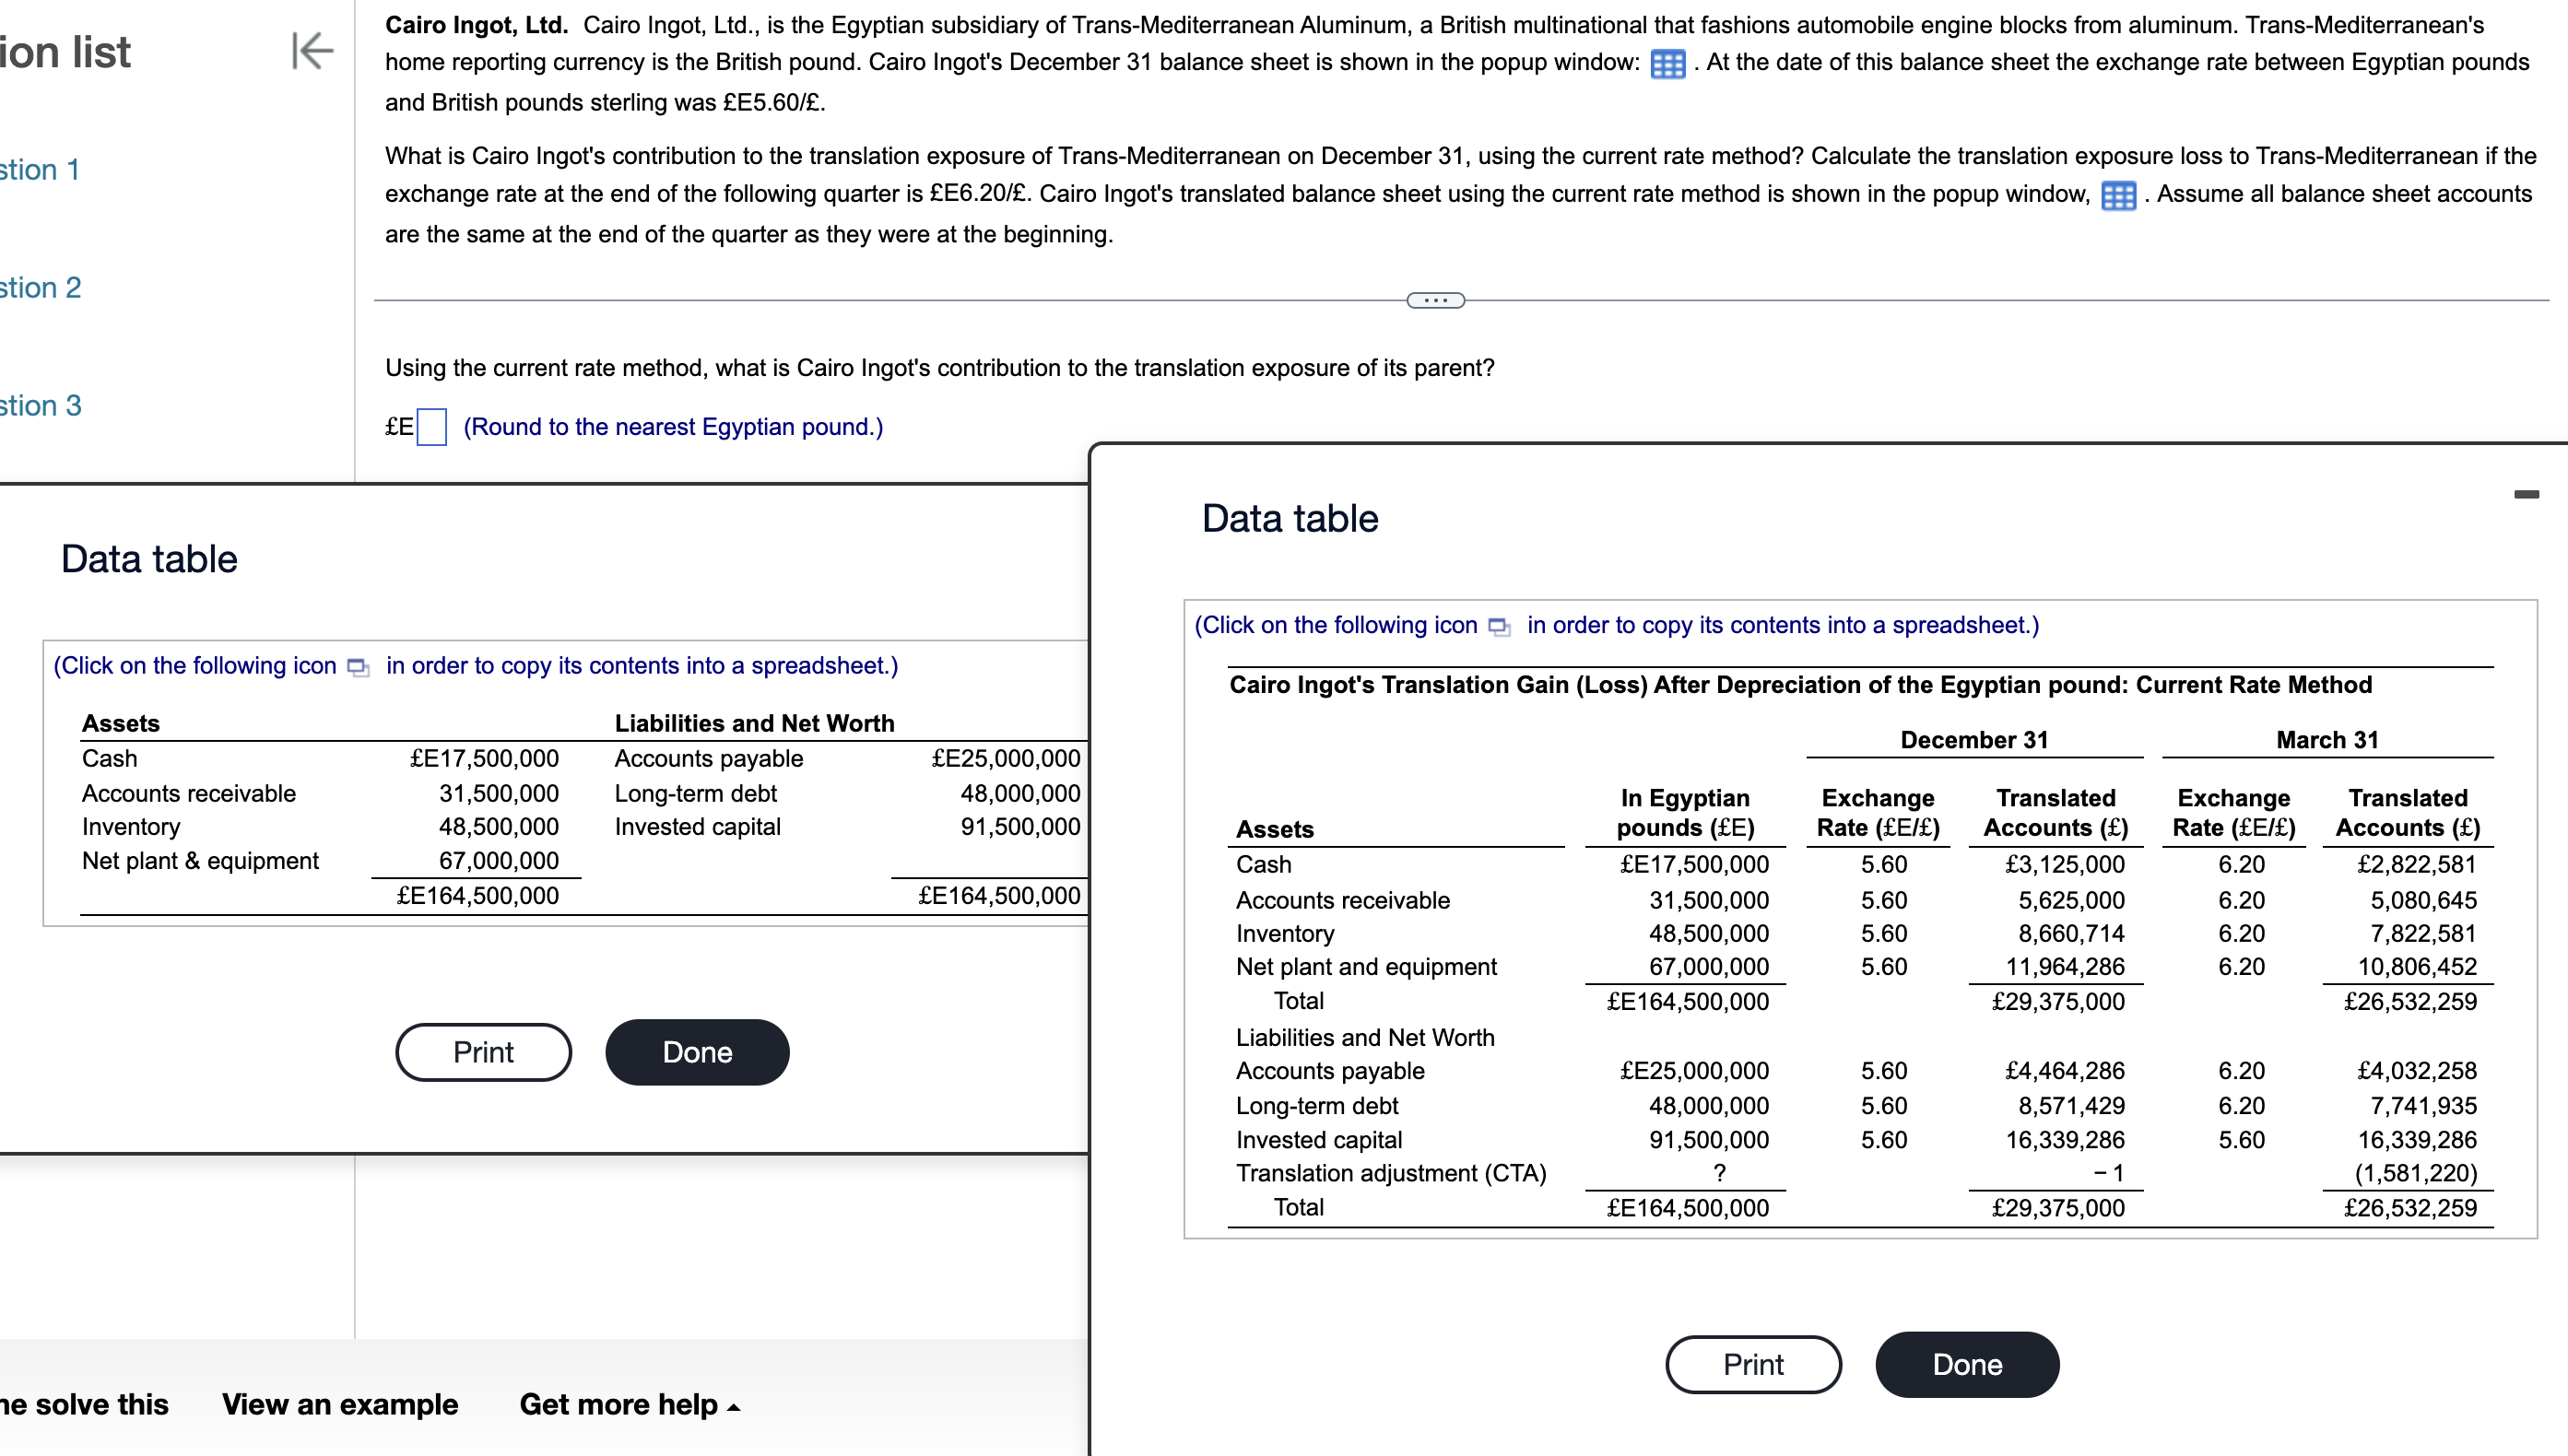Click Help me solve this link

(x=84, y=1404)
